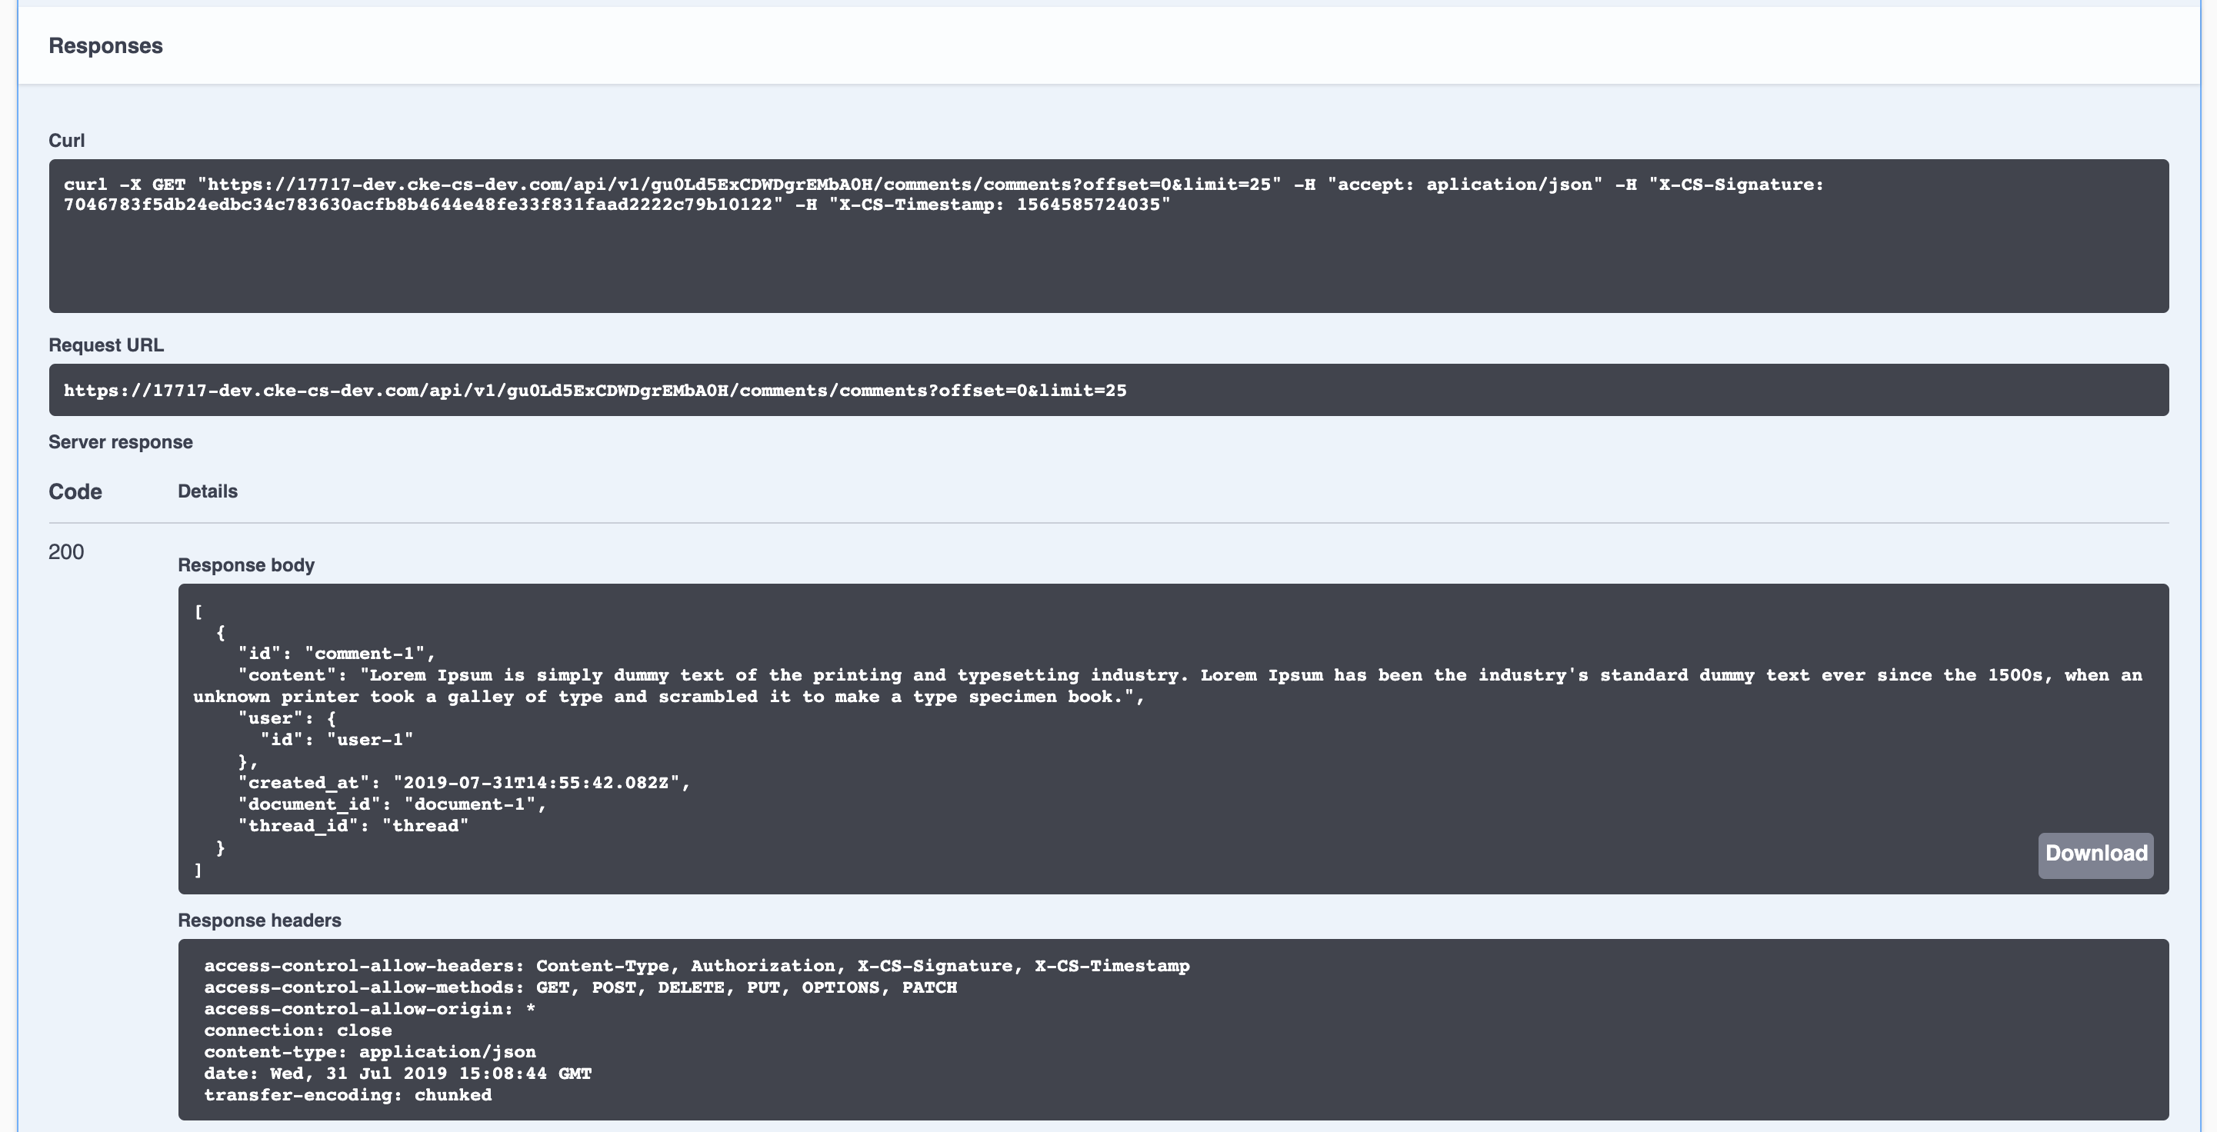
Task: Click the access-control-allow-headers line
Action: click(x=697, y=966)
